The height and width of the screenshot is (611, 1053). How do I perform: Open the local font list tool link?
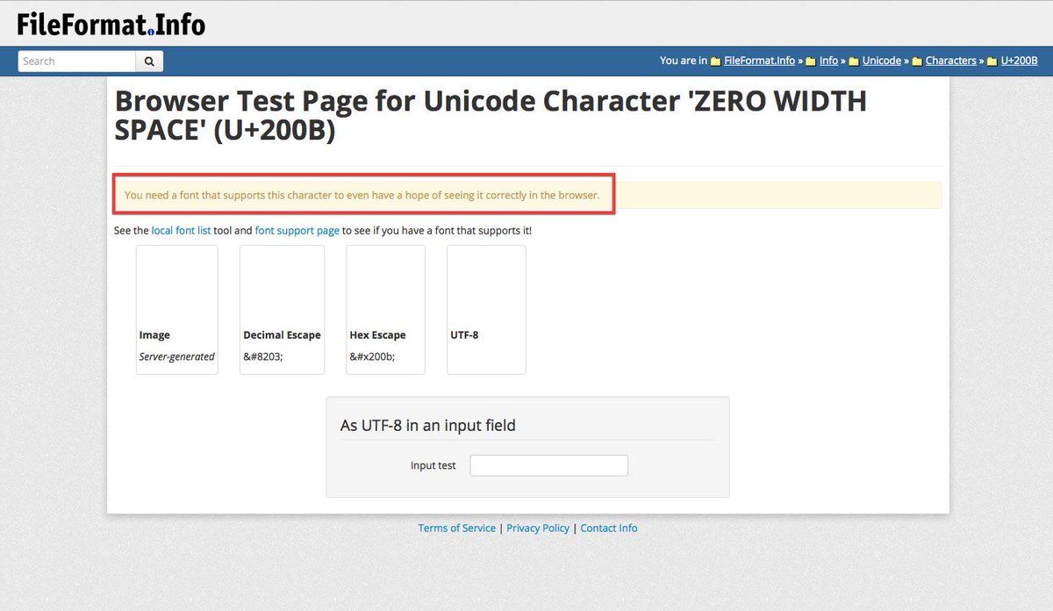pyautogui.click(x=181, y=231)
